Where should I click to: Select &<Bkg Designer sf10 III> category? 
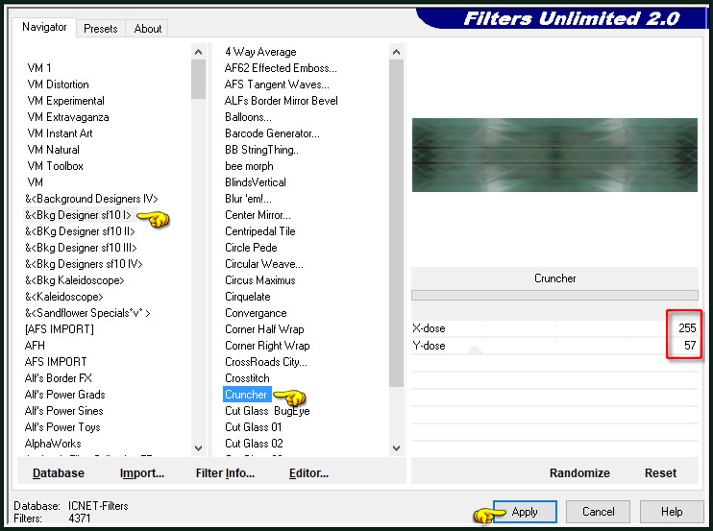81,248
